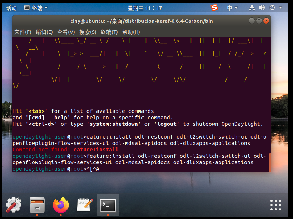
Task: Launch the settings wrench-and-gear dock icon
Action: point(14,205)
